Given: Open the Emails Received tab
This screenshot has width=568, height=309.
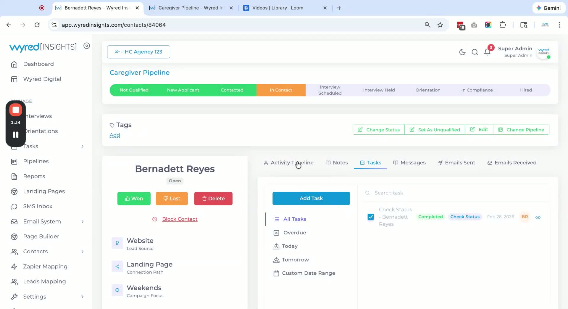Looking at the screenshot, I should click(512, 163).
